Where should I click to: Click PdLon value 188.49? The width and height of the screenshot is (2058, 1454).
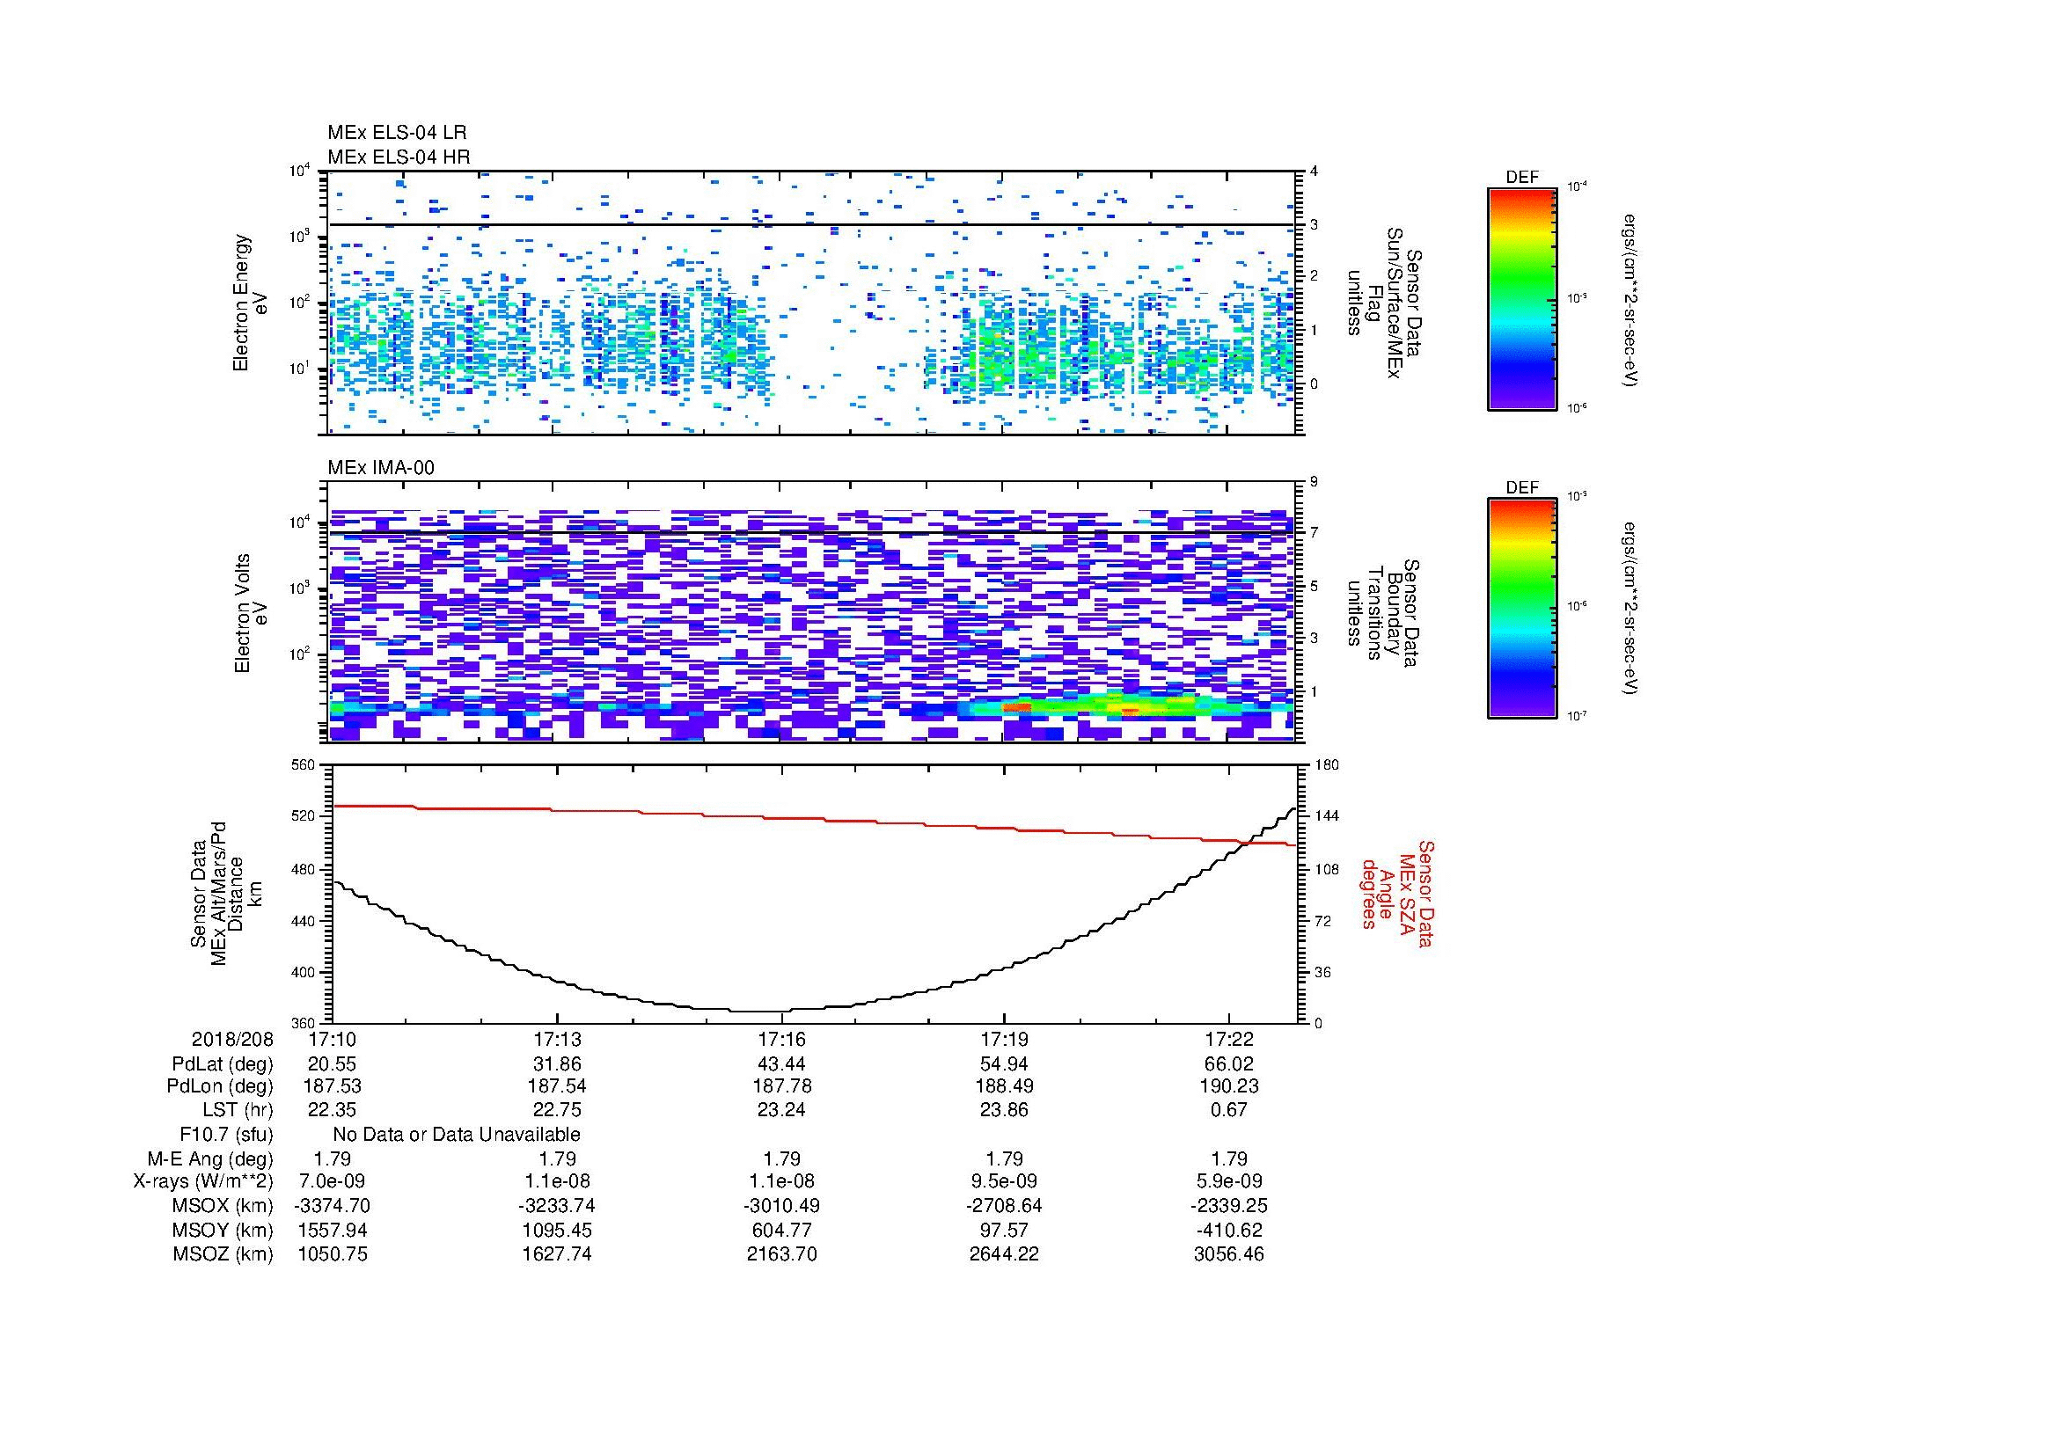1005,1086
